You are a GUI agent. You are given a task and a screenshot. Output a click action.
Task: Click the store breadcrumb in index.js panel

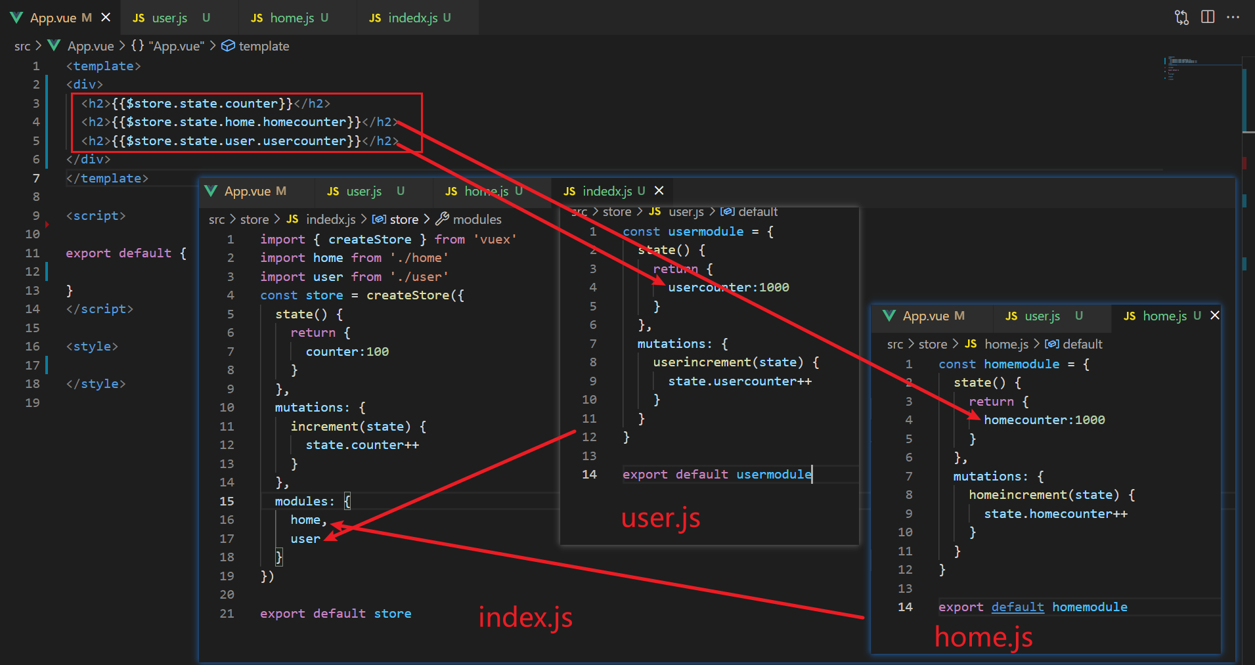404,219
